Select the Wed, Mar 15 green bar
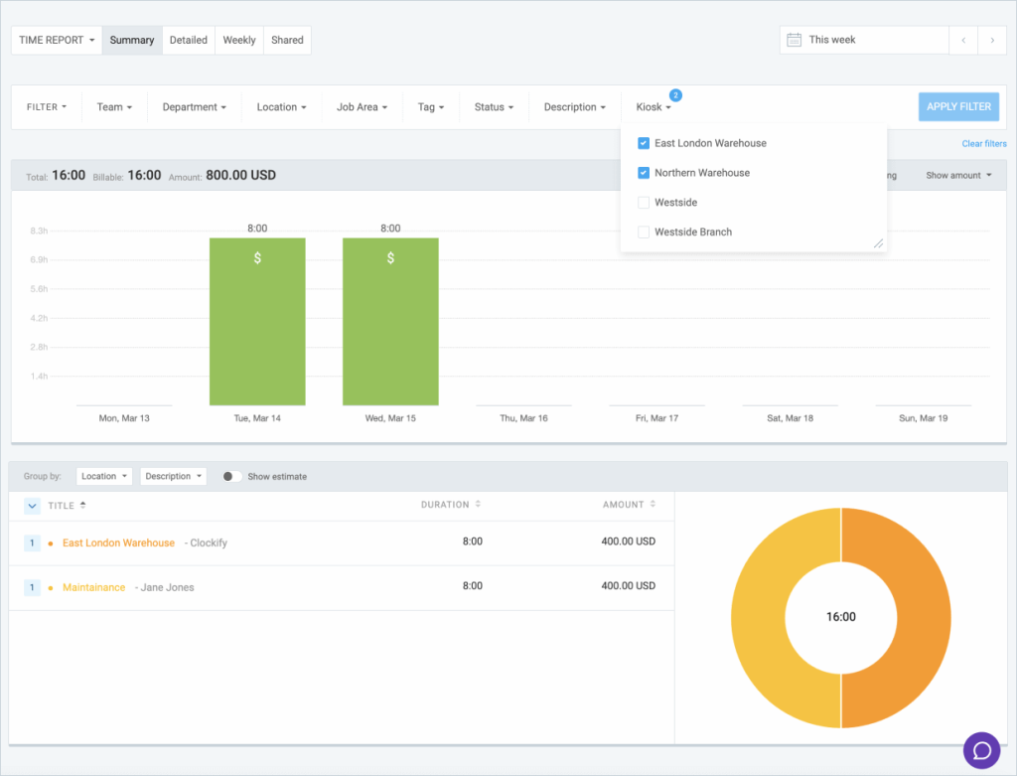The width and height of the screenshot is (1017, 776). [390, 322]
